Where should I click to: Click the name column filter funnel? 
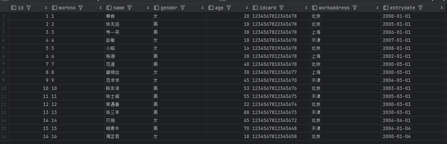pos(130,8)
